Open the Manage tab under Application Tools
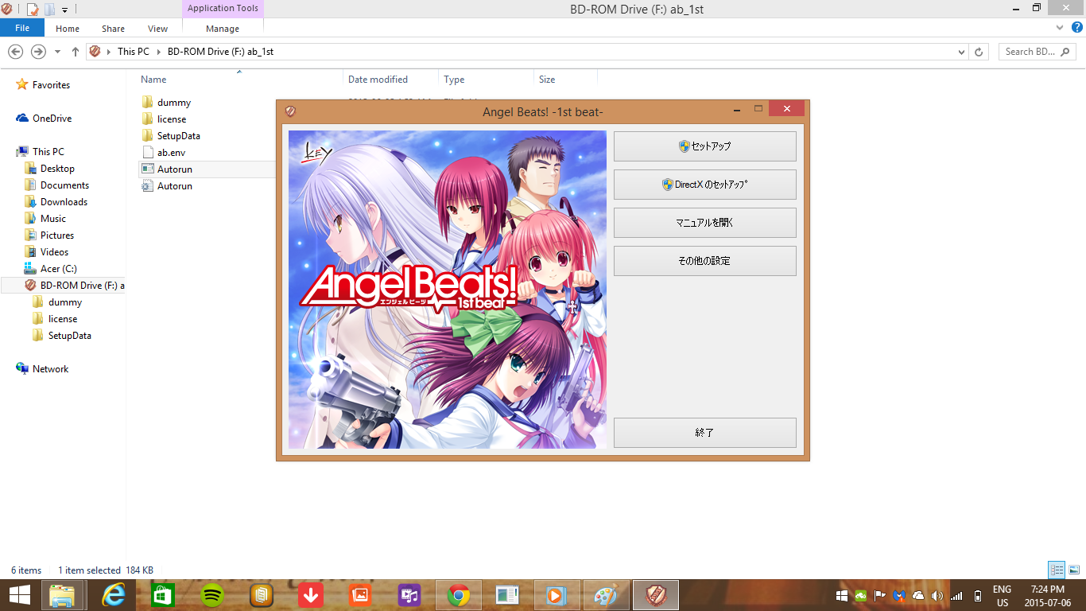 click(x=223, y=29)
